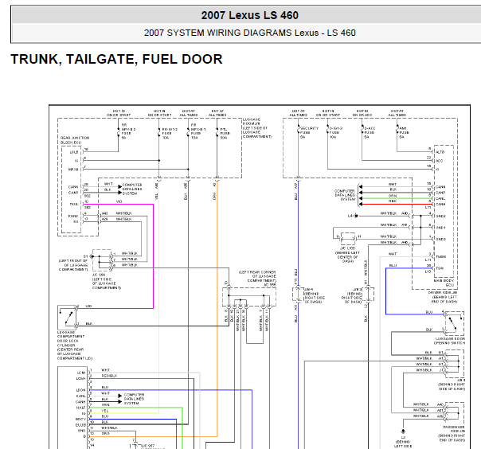This screenshot has height=449, width=481.
Task: Click the 'DRIVER SIDE J/B' label
Action: (443, 293)
